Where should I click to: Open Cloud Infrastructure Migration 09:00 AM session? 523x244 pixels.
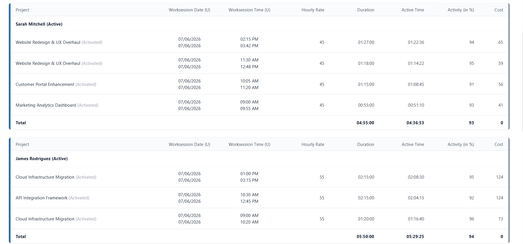coord(259,219)
